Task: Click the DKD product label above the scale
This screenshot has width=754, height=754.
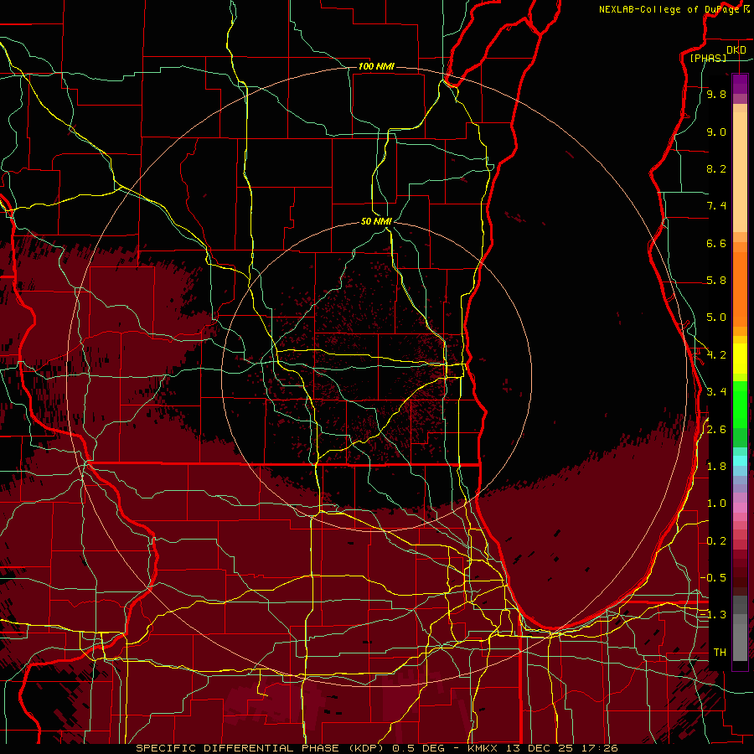Action: (736, 50)
